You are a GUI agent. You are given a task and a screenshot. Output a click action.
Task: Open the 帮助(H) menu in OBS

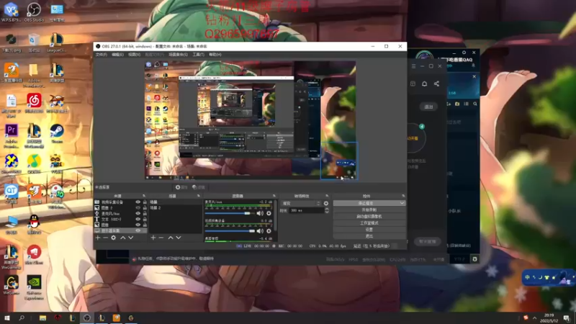pyautogui.click(x=215, y=55)
